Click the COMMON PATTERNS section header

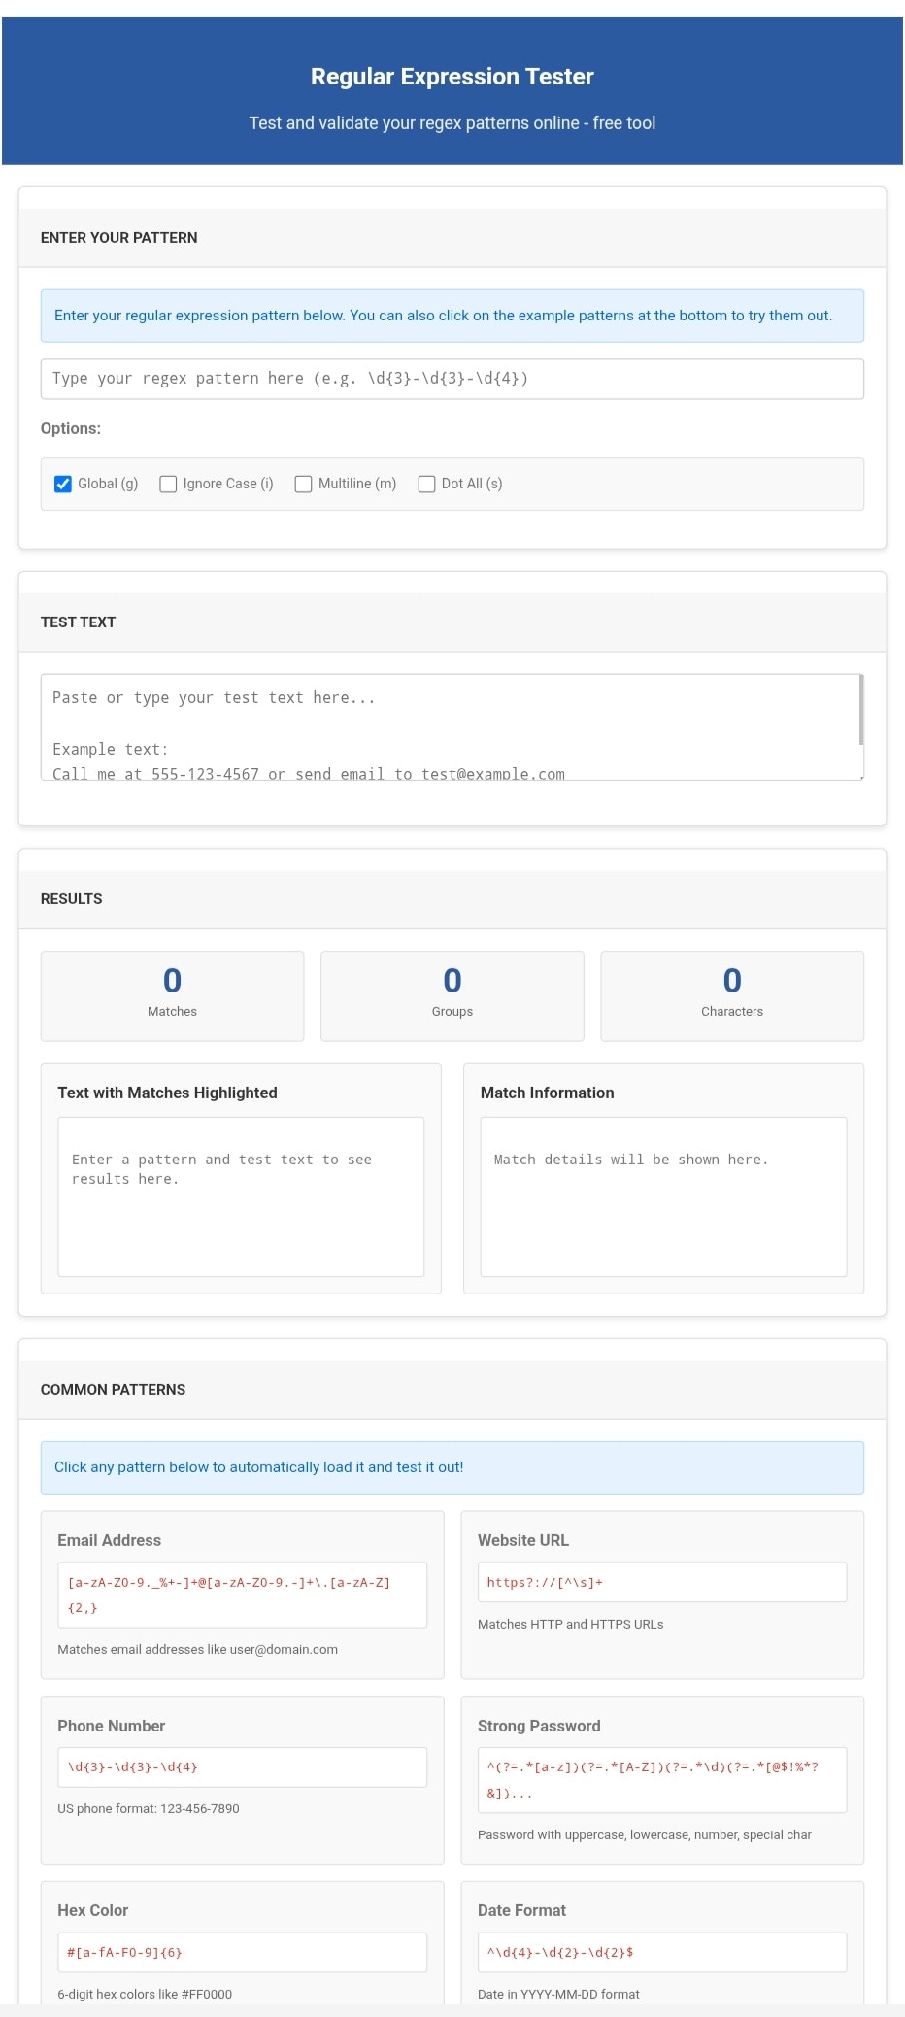point(452,1390)
